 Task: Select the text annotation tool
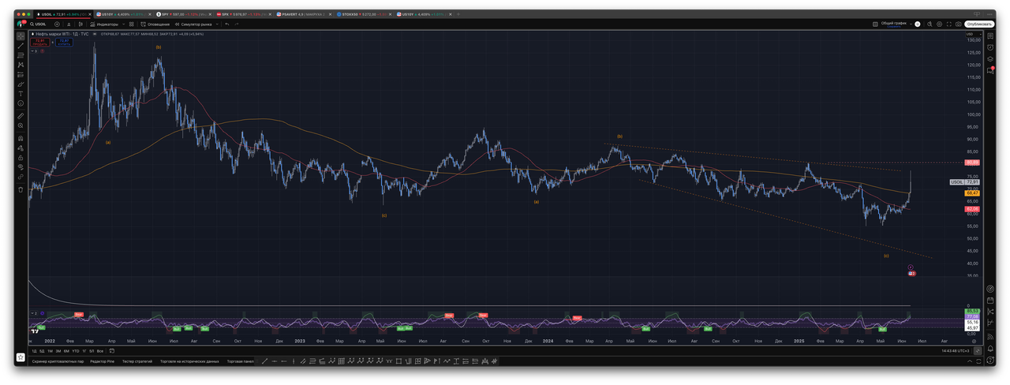[21, 94]
